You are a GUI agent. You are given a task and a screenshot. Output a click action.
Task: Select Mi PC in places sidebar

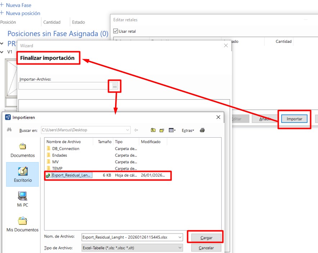(23, 199)
